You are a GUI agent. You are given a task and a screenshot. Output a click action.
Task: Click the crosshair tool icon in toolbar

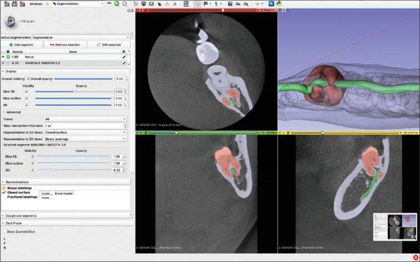[x=258, y=4]
